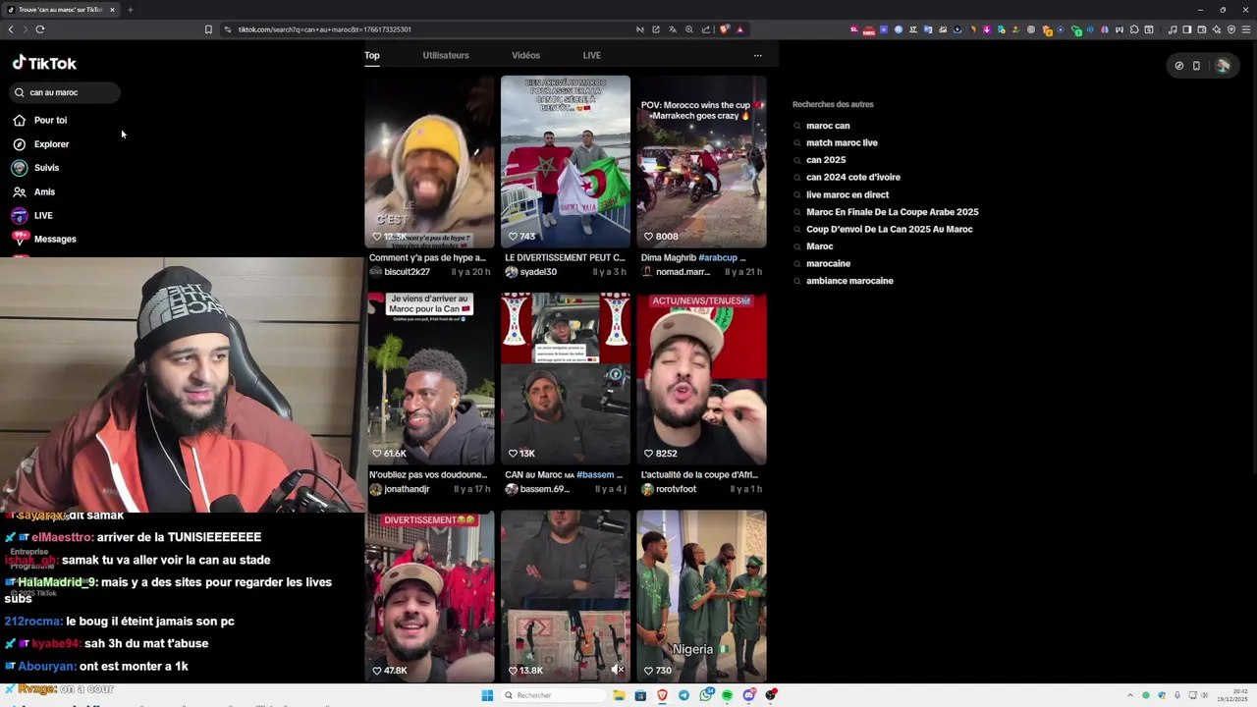Open Spotify from the taskbar
The height and width of the screenshot is (707, 1257).
(x=728, y=695)
